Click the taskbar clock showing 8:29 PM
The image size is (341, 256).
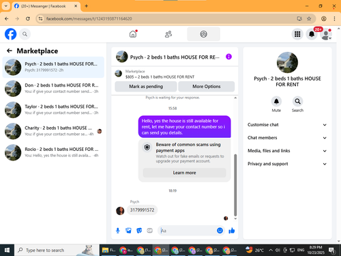[316, 250]
